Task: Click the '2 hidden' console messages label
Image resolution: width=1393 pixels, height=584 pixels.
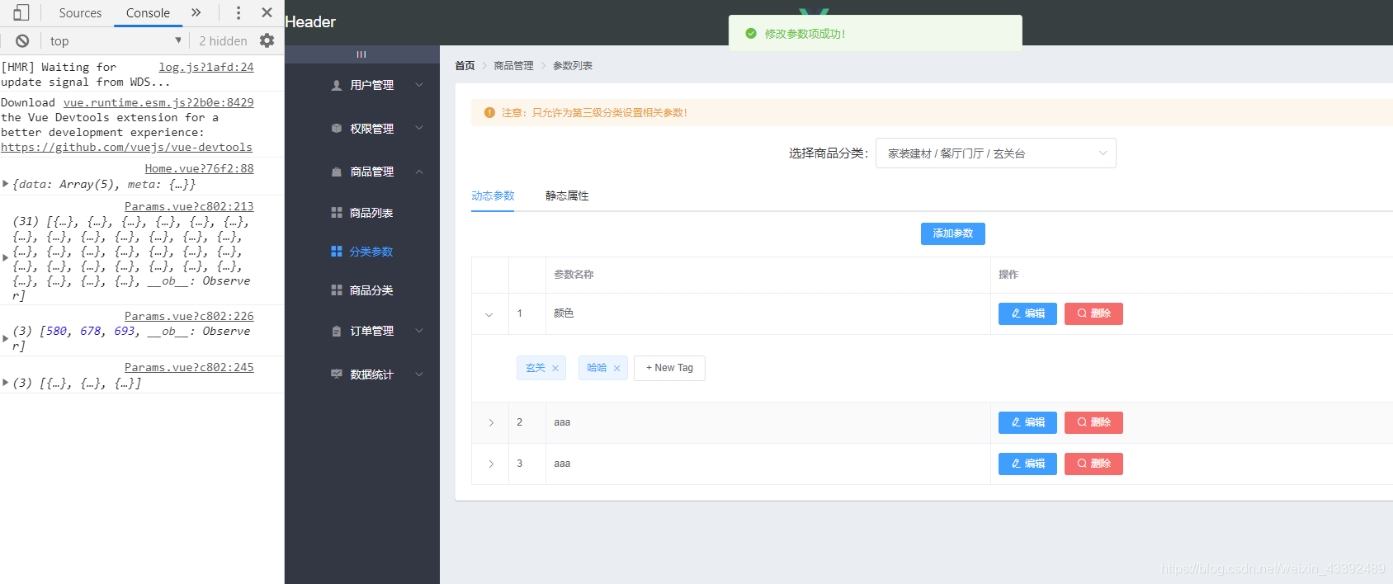Action: coord(223,40)
